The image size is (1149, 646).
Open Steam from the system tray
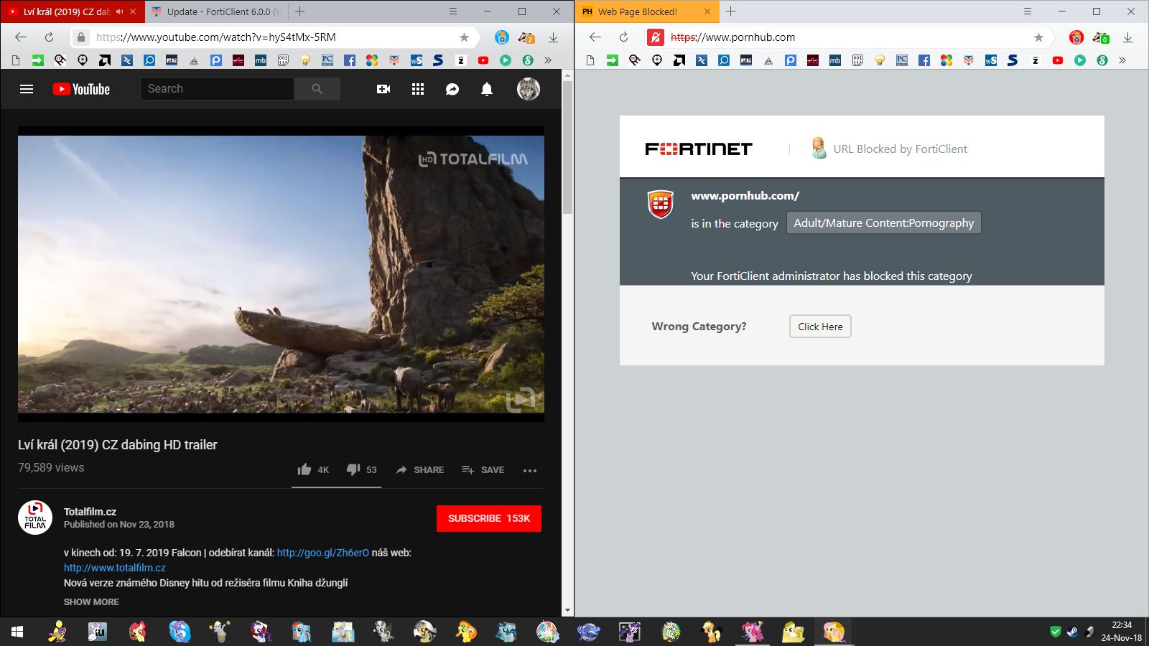click(x=1073, y=632)
